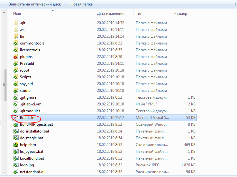Click the scrollbar down arrow
Viewport: 237px width, 177px height.
click(x=4, y=172)
